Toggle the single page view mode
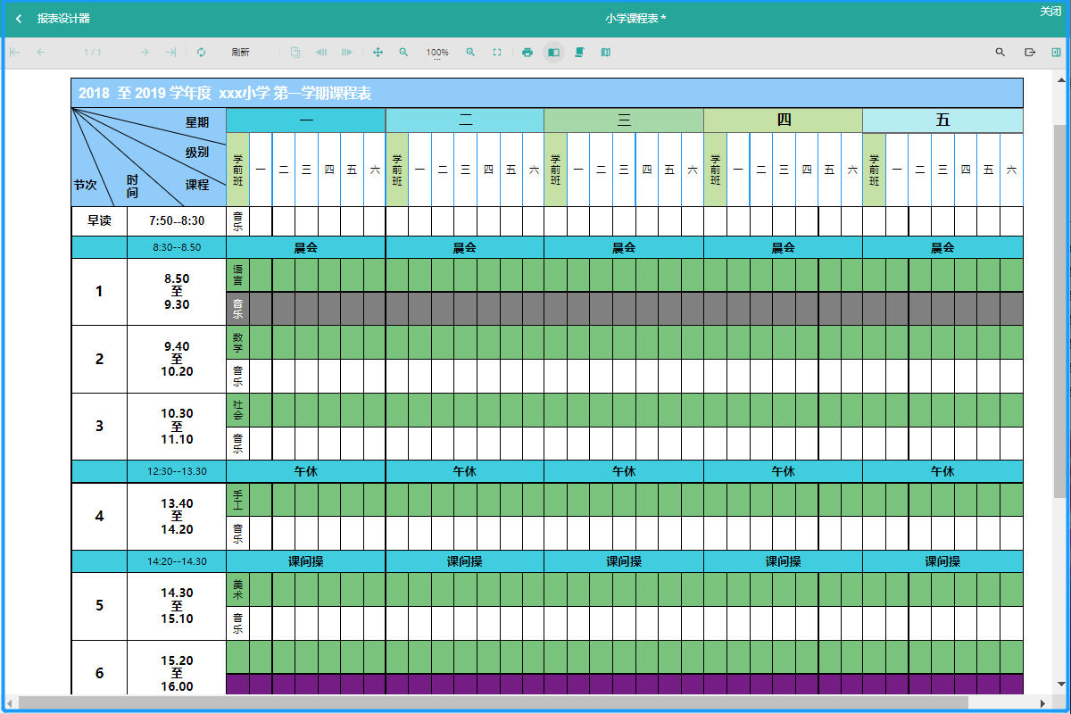This screenshot has height=714, width=1071. pyautogui.click(x=553, y=53)
